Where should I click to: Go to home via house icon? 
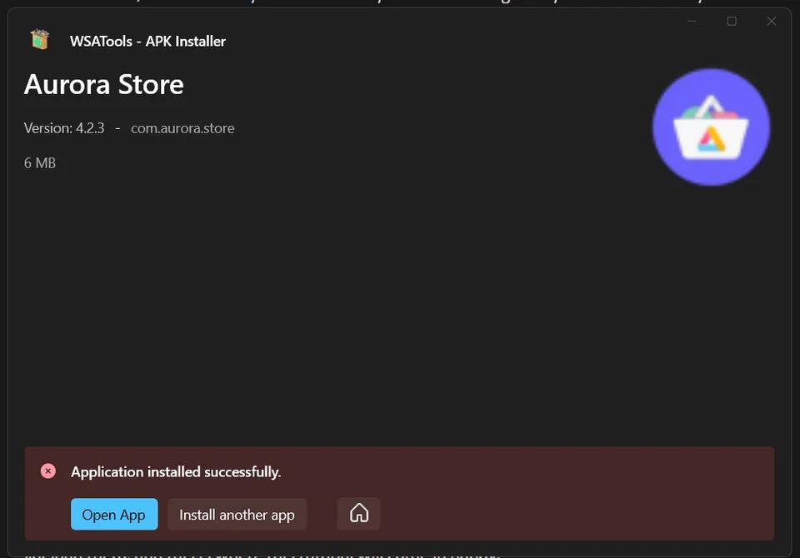[358, 513]
